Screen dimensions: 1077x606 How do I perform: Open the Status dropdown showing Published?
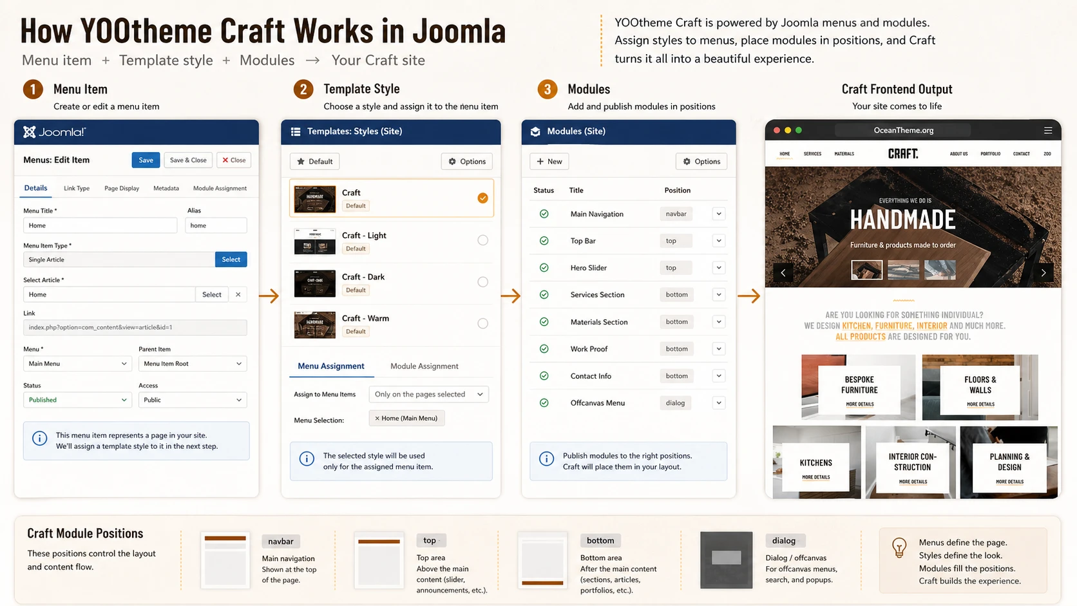click(x=77, y=400)
